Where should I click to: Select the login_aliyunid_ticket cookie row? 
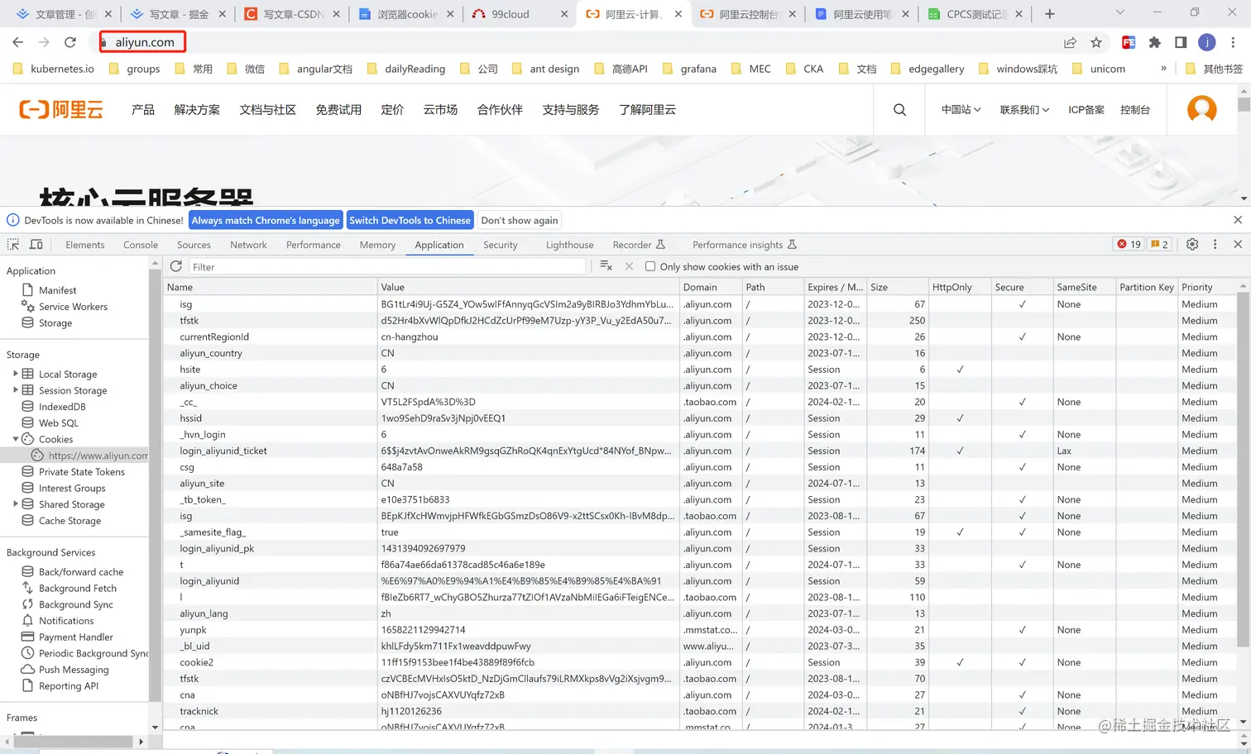point(700,451)
